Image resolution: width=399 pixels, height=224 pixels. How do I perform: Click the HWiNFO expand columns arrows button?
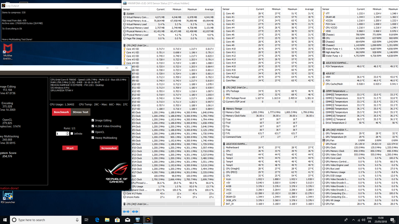[x=126, y=211]
